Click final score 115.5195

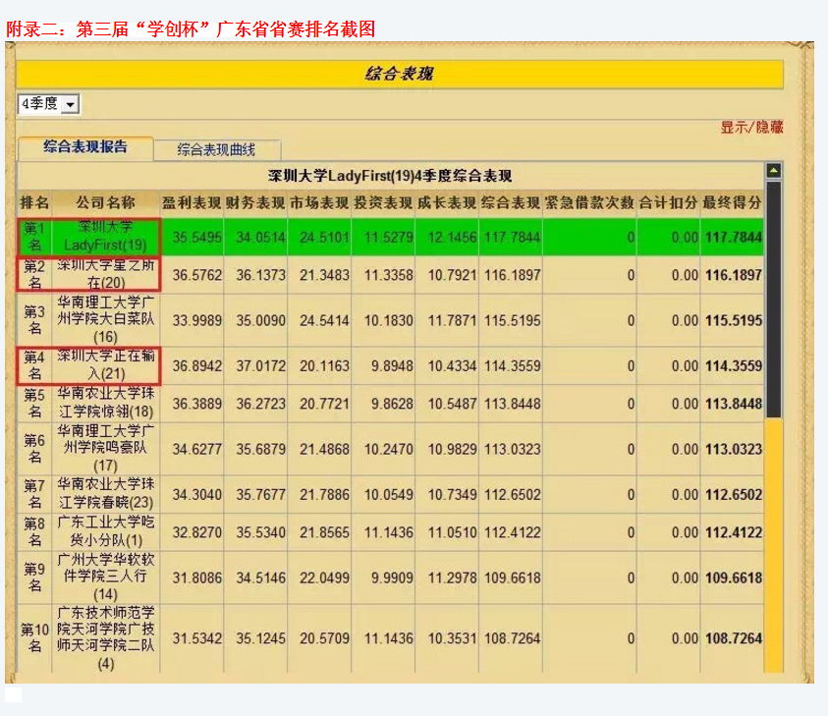(x=734, y=320)
